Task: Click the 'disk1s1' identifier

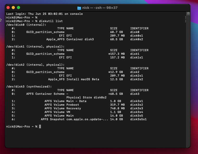Action: click(x=137, y=57)
